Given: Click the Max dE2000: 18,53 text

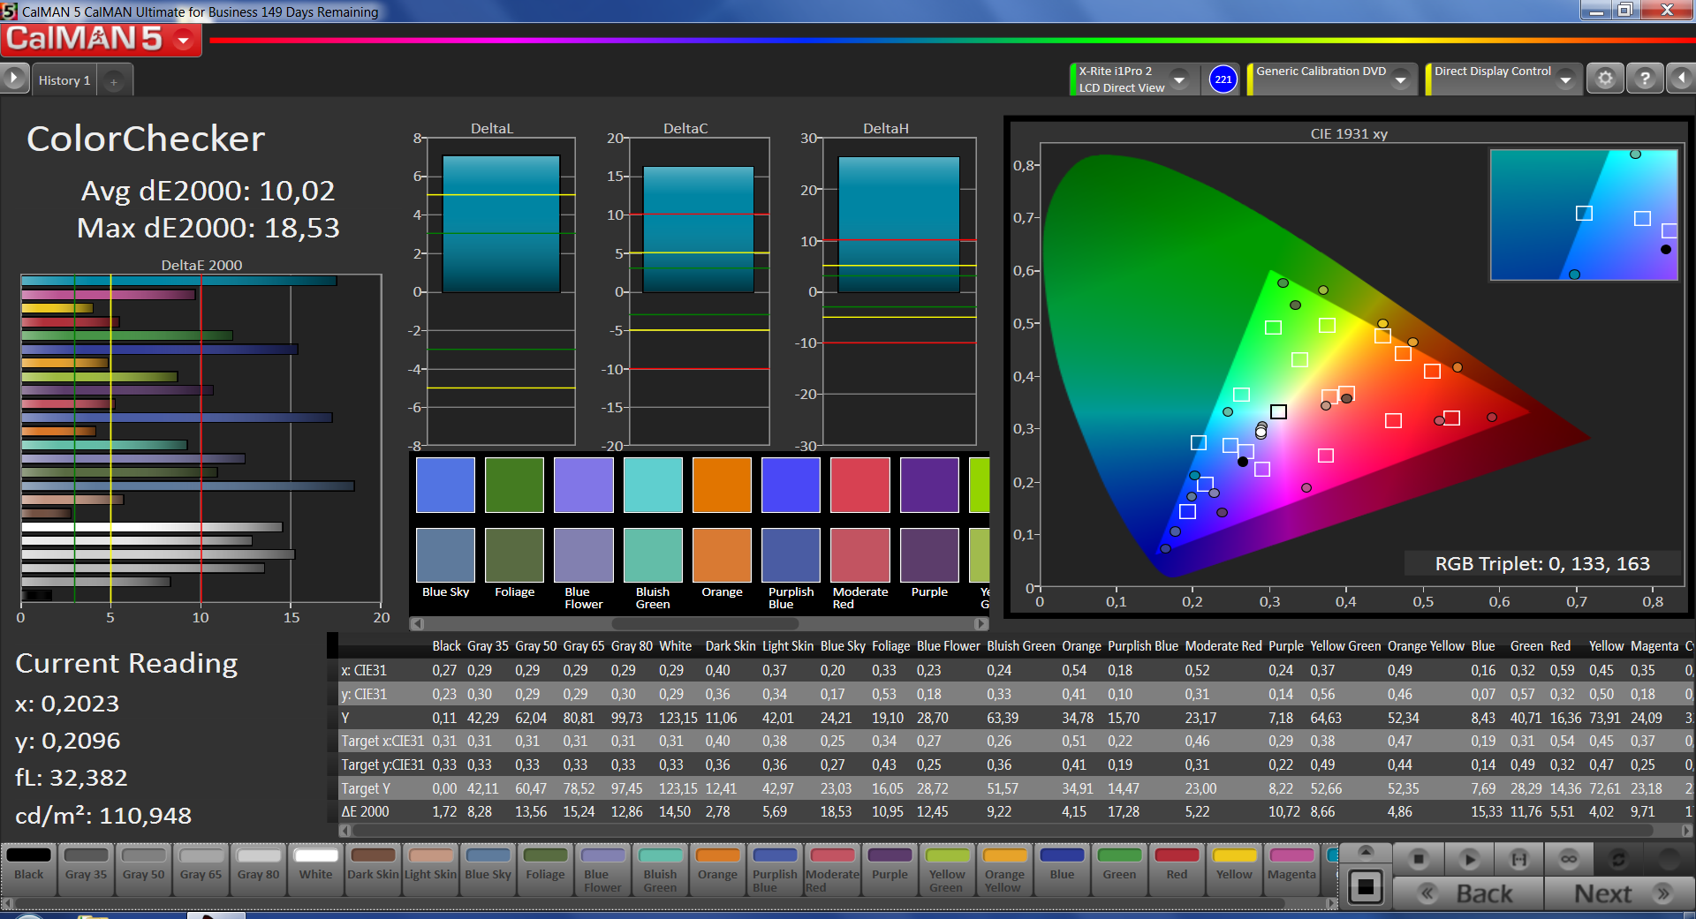Looking at the screenshot, I should (208, 228).
